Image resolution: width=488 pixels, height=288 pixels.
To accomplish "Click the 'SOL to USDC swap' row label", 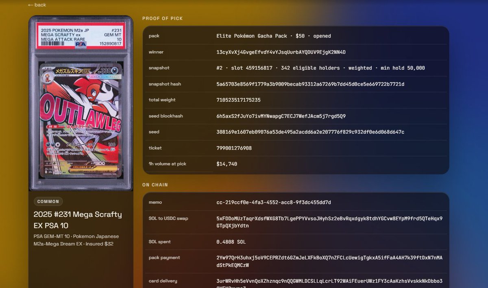I will 168,218.
